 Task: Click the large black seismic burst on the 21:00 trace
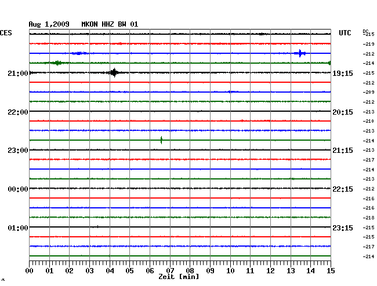point(114,72)
